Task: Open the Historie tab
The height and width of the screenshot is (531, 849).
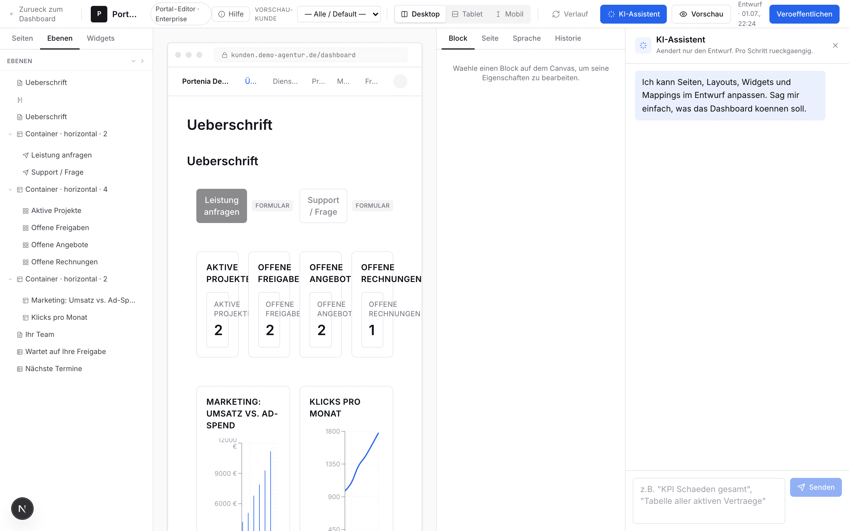Action: pos(568,38)
